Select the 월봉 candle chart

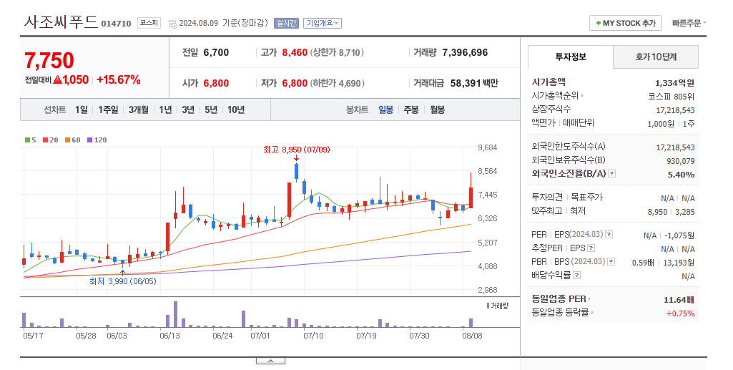click(437, 109)
